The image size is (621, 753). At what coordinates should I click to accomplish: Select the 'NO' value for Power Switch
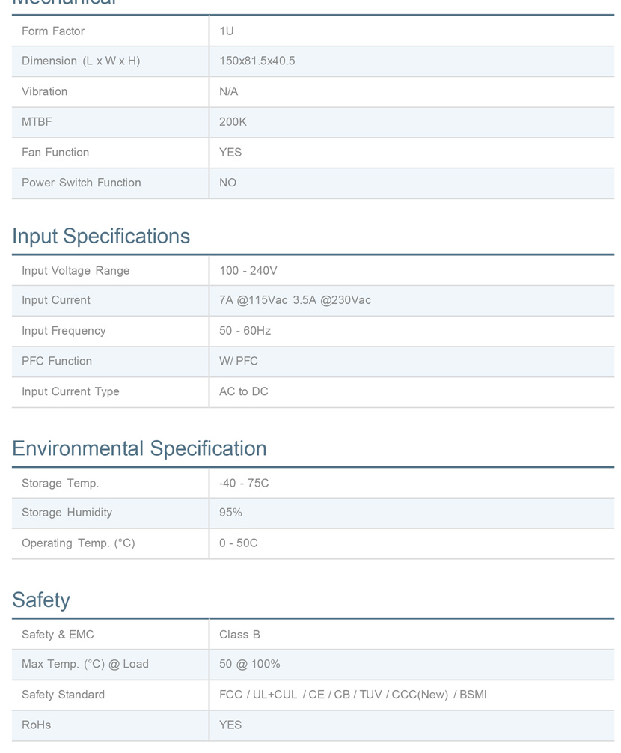pyautogui.click(x=227, y=183)
